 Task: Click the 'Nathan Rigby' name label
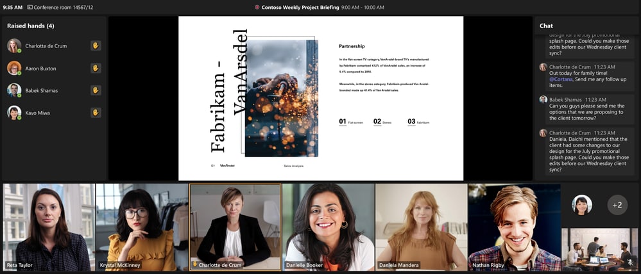(489, 265)
